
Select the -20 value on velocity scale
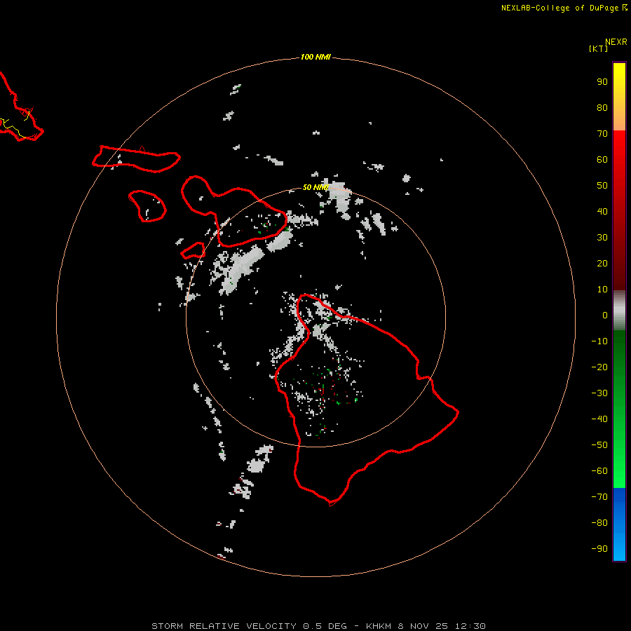599,367
